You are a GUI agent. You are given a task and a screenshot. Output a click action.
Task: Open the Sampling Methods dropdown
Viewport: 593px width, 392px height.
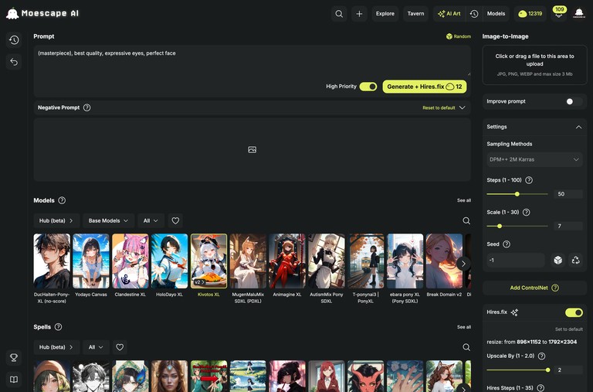point(534,159)
